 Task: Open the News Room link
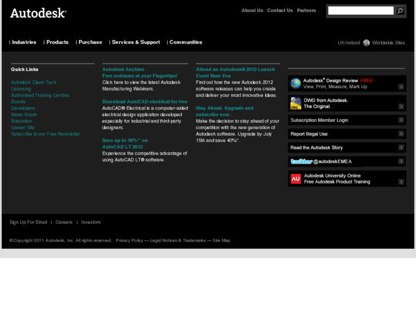tap(24, 114)
